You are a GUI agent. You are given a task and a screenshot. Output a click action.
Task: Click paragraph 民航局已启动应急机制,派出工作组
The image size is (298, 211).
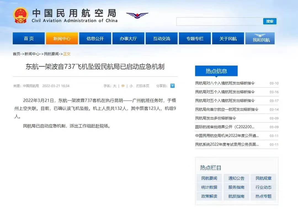point(67,126)
